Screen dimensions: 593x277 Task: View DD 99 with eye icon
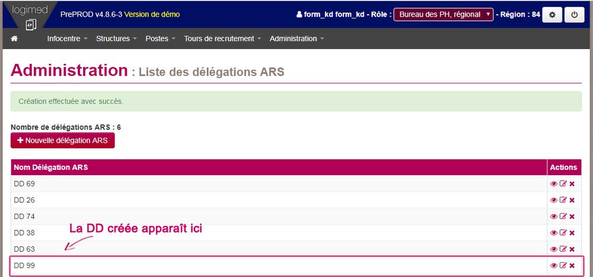(x=554, y=266)
